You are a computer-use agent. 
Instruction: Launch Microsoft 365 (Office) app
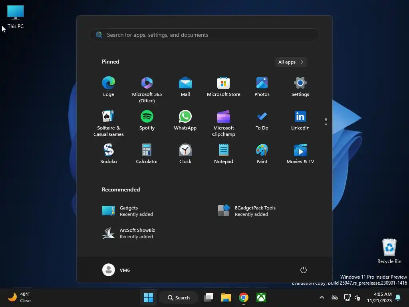(x=147, y=90)
